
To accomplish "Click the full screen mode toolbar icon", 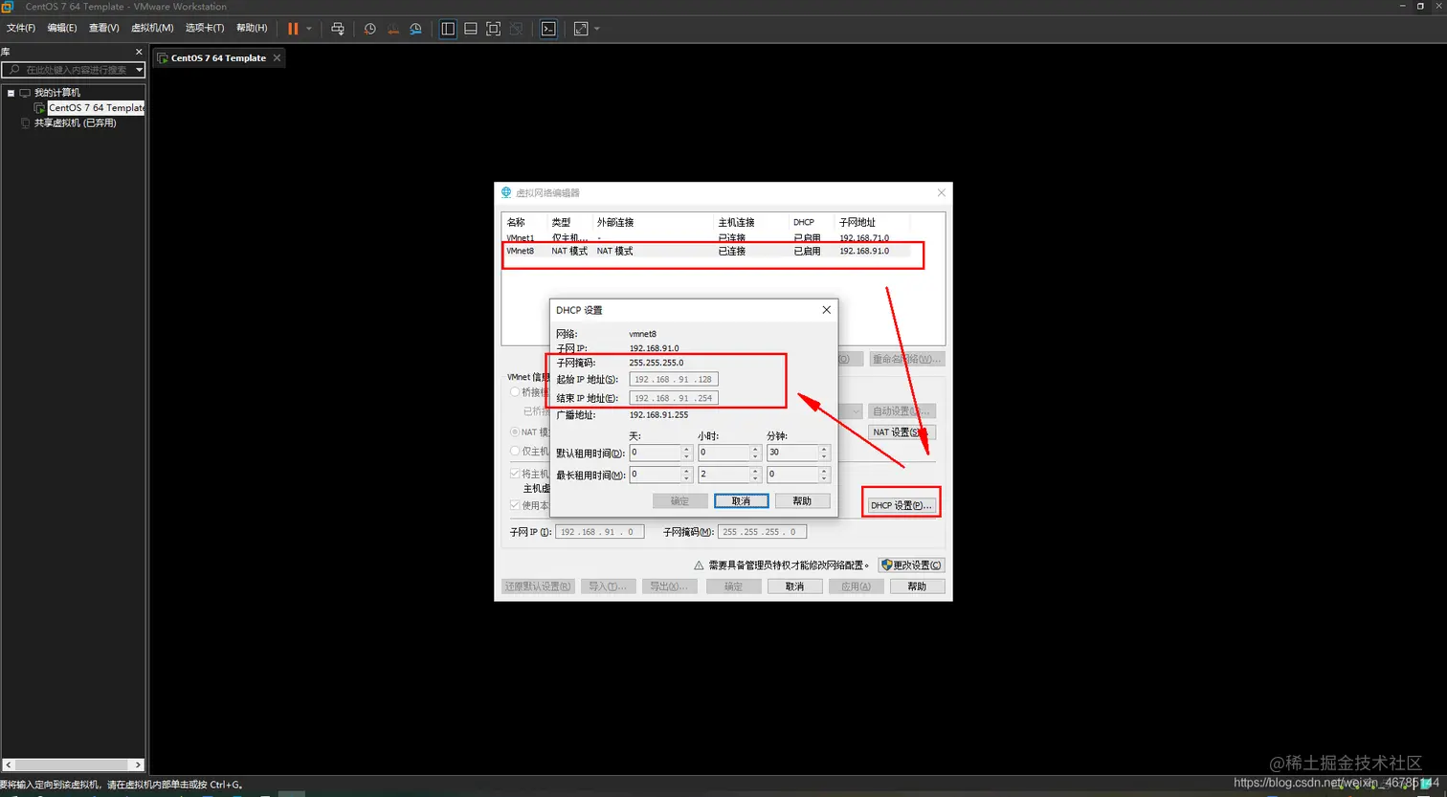I will (493, 29).
